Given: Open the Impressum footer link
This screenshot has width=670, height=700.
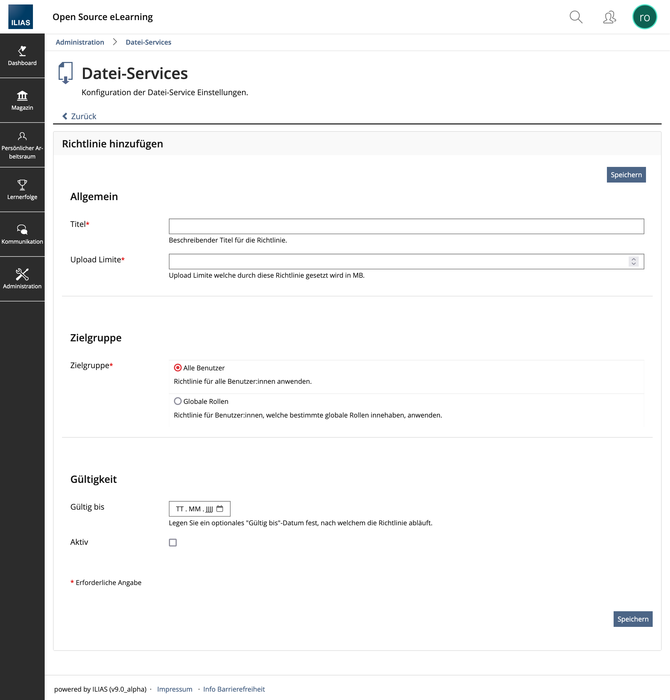Looking at the screenshot, I should click(175, 689).
